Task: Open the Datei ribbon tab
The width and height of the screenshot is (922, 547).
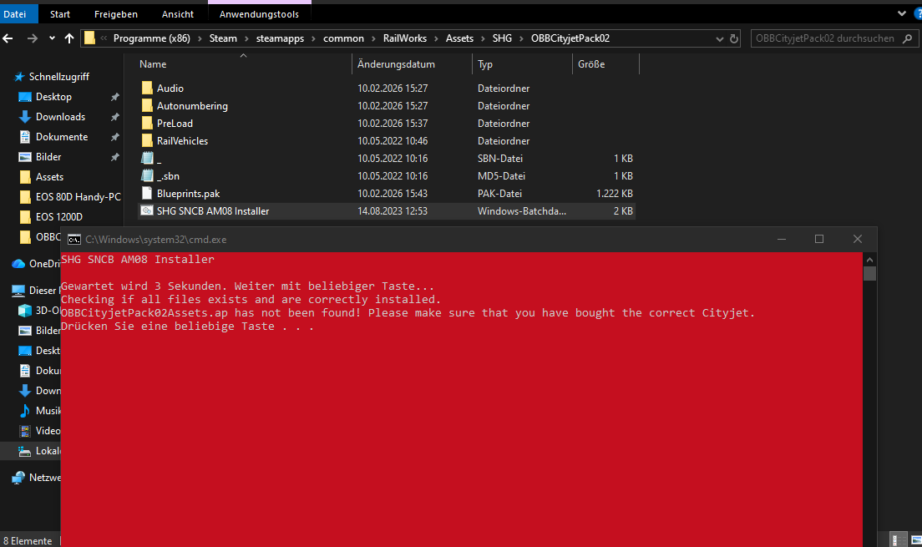Action: 16,14
